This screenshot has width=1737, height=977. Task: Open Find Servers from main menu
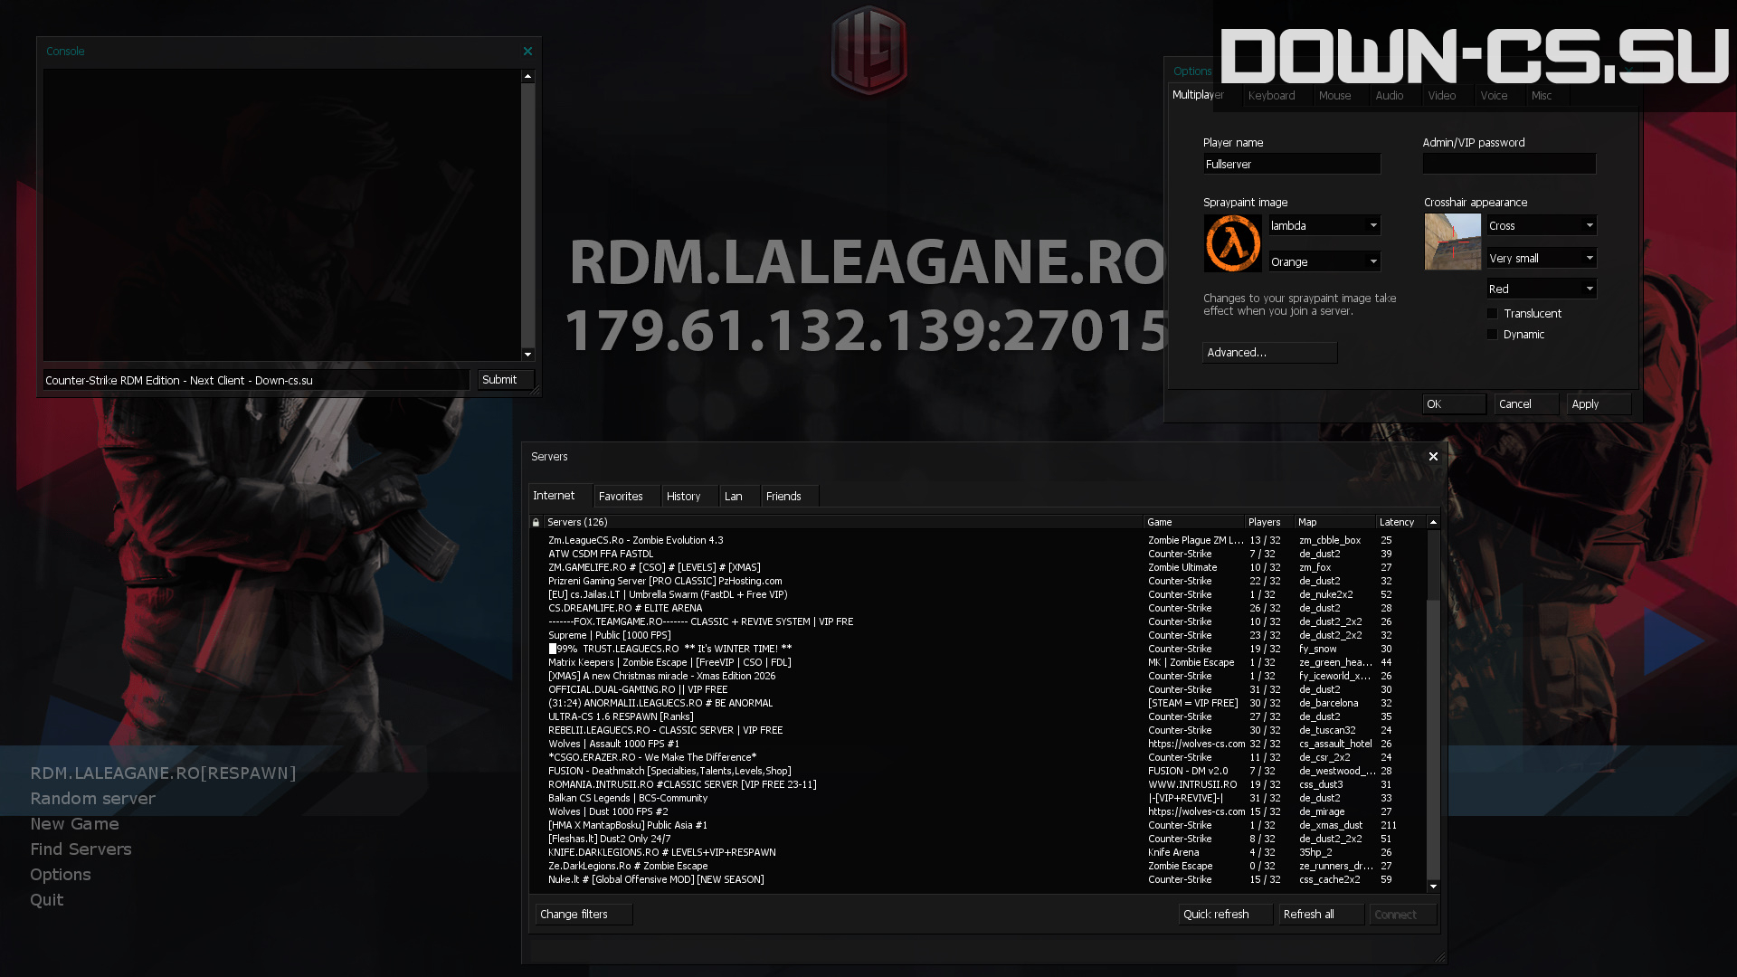click(81, 849)
